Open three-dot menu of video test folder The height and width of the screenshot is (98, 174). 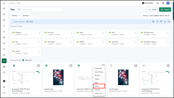pos(136,42)
